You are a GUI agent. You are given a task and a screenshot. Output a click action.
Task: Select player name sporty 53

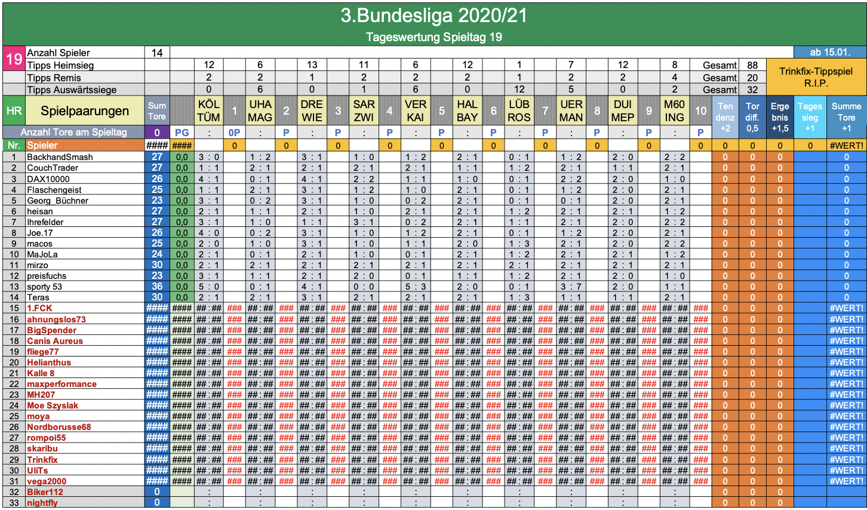point(45,286)
